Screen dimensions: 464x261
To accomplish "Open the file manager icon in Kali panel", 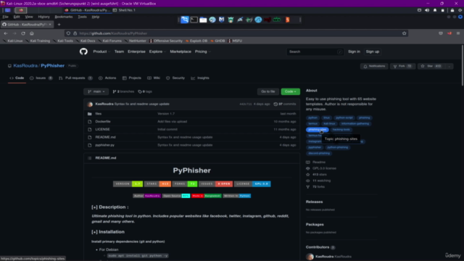I will 203,20.
